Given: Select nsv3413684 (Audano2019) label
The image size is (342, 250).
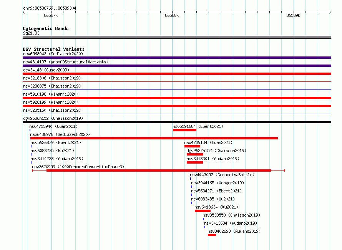Looking at the screenshot, I should coord(231,223).
